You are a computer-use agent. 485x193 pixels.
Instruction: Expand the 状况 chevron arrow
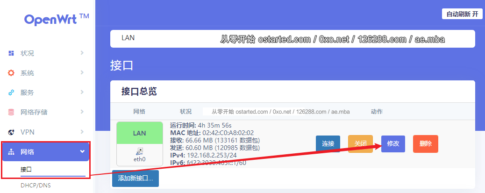[x=82, y=53]
